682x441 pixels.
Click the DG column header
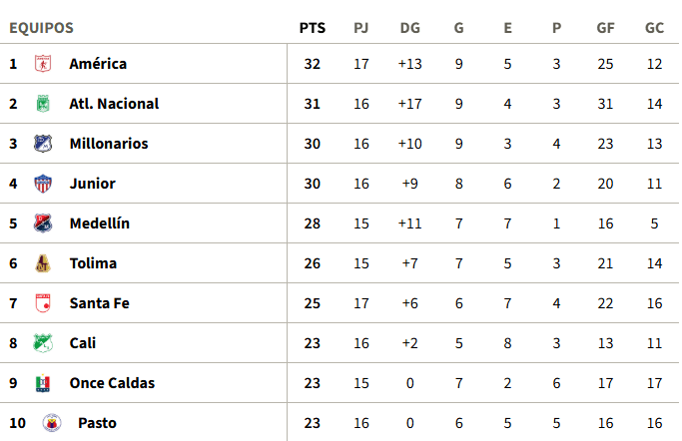click(x=410, y=28)
